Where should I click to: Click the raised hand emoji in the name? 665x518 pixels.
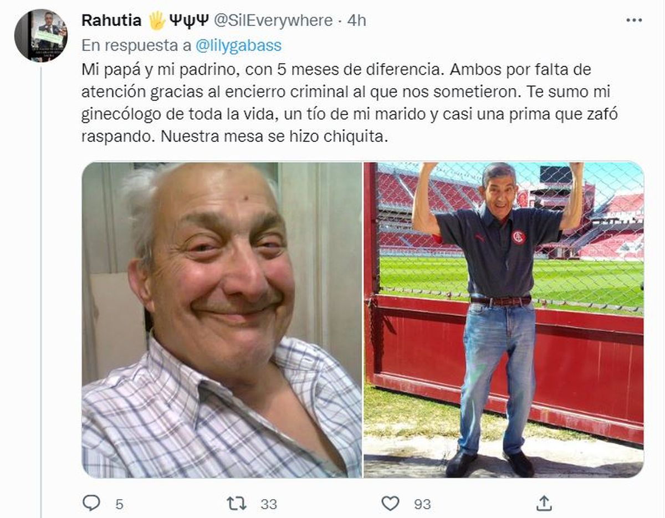click(x=156, y=20)
